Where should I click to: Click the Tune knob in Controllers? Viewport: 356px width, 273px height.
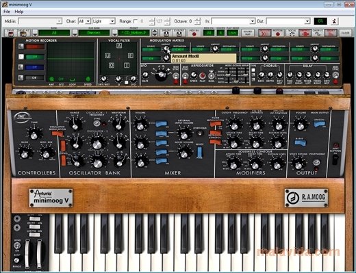click(34, 134)
